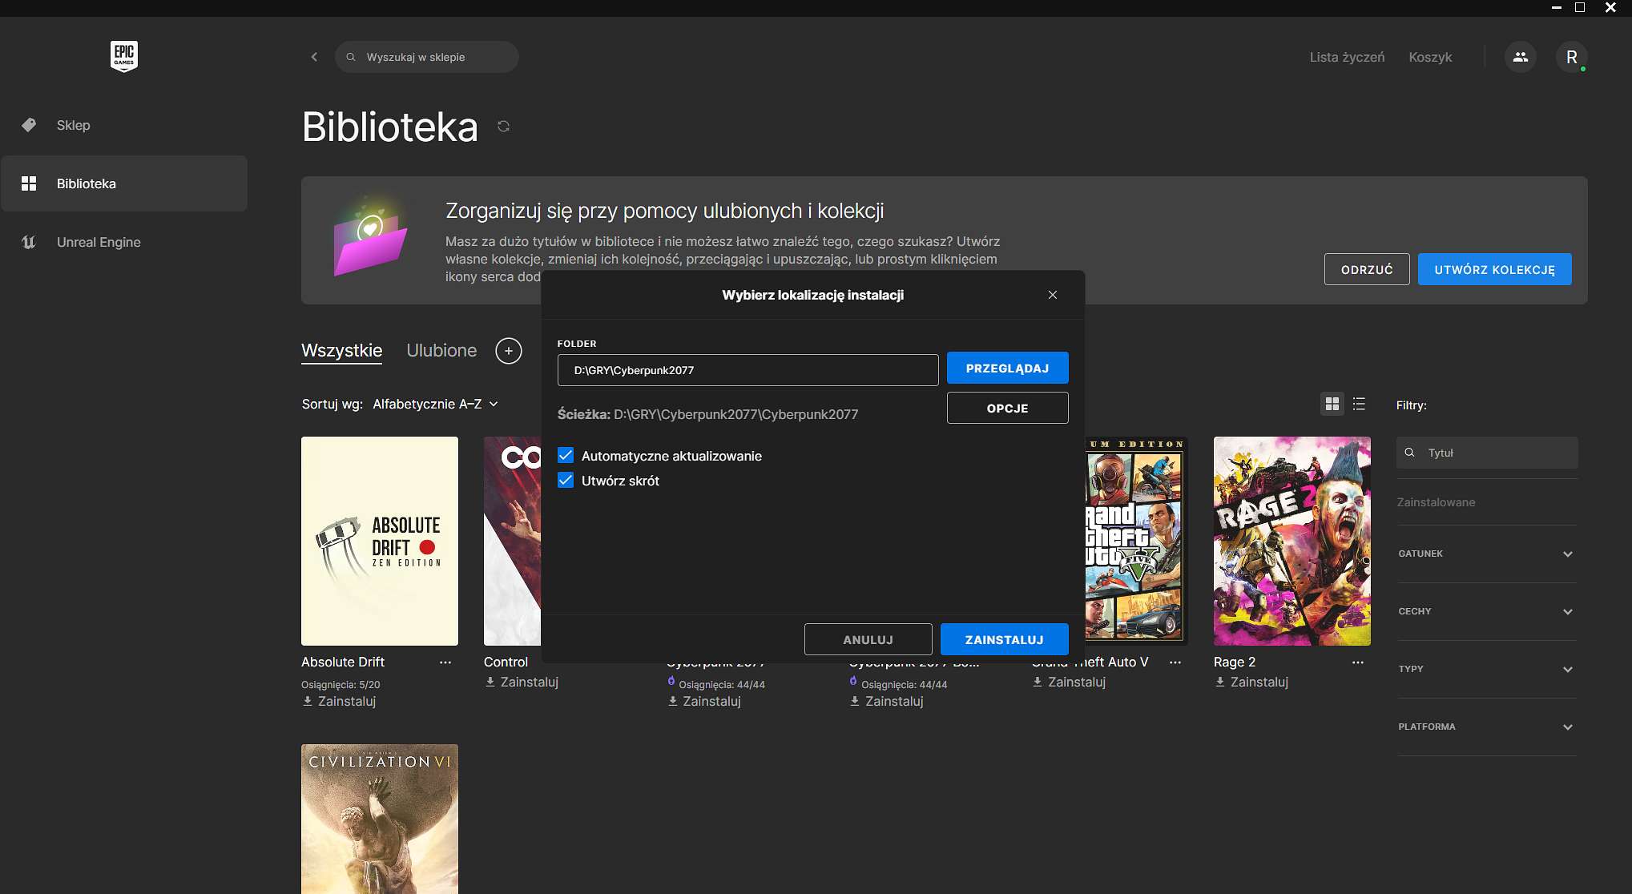1632x894 pixels.
Task: Click the Absolute Drift title text
Action: click(343, 662)
